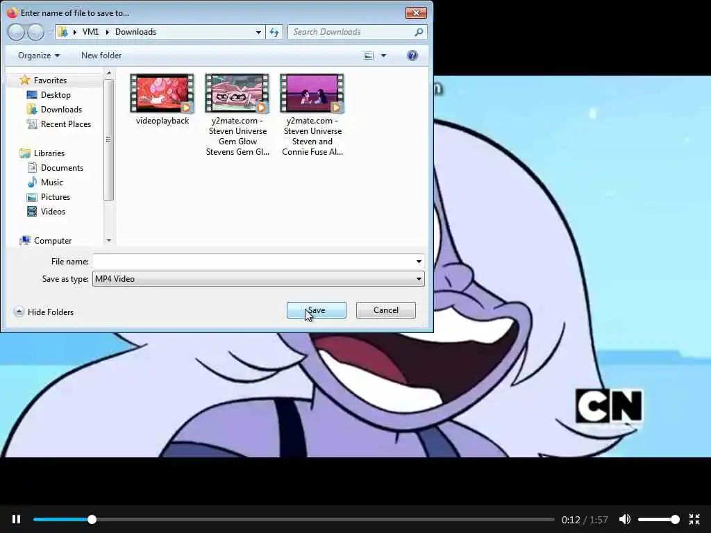
Task: Click the search magnifier icon
Action: point(419,32)
